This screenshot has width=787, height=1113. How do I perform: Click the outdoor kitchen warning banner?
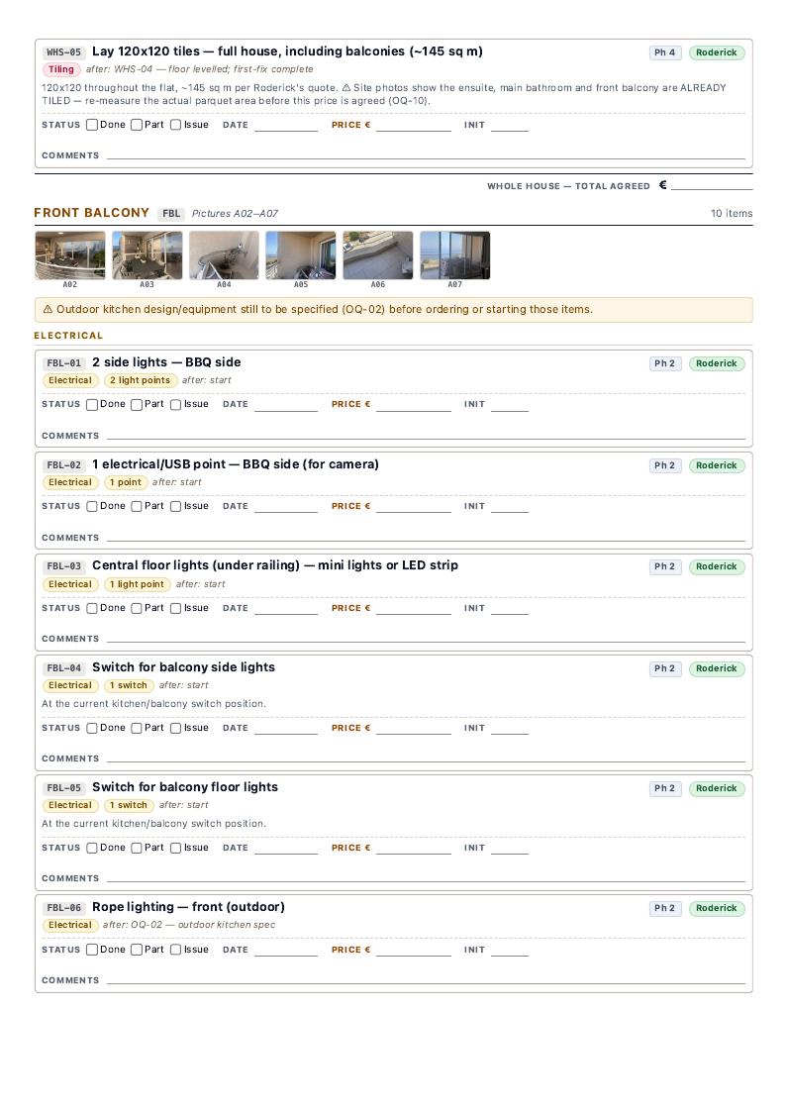(x=394, y=310)
